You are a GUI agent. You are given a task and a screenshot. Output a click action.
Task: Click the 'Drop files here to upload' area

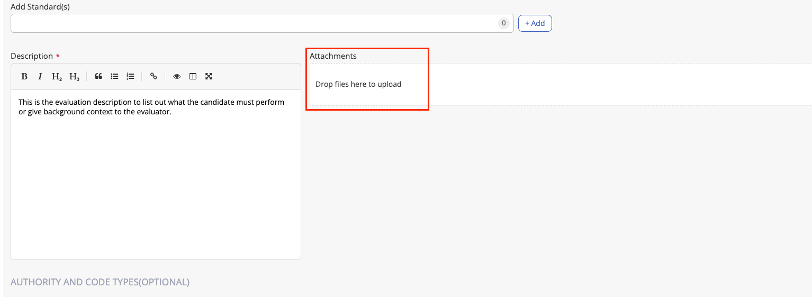[561, 84]
